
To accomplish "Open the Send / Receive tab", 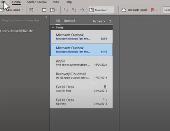I will (x=37, y=2).
